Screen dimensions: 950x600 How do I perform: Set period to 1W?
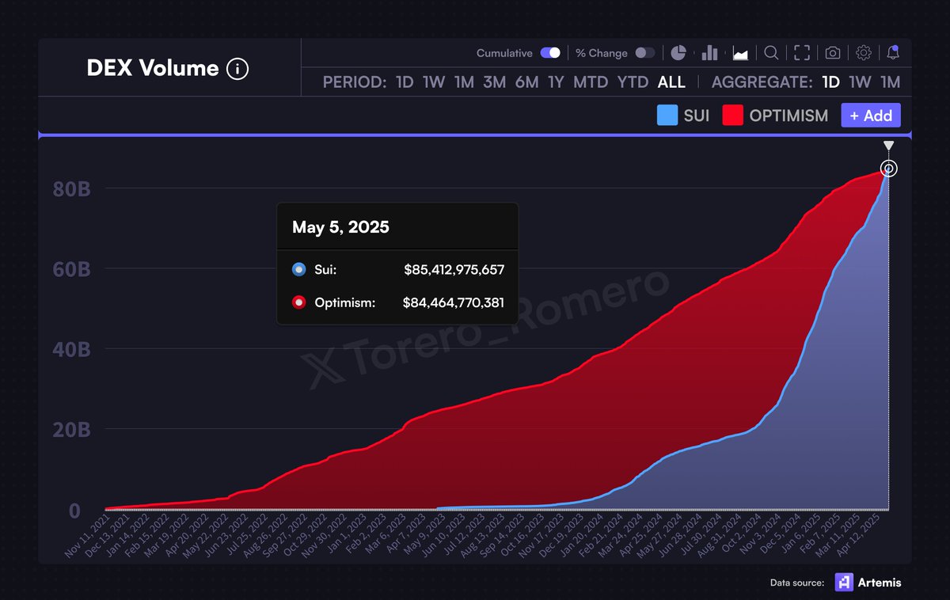click(x=435, y=82)
